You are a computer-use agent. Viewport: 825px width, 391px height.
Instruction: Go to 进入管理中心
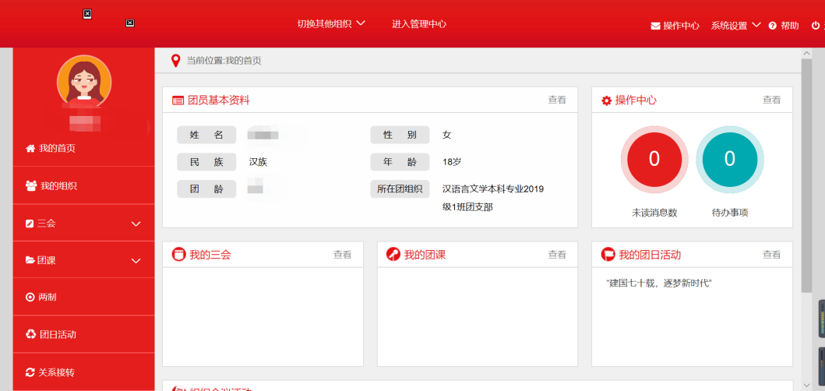[x=419, y=23]
